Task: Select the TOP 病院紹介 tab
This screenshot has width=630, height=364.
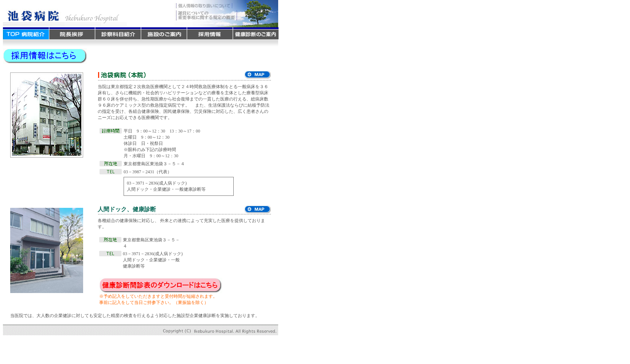Action: (26, 34)
